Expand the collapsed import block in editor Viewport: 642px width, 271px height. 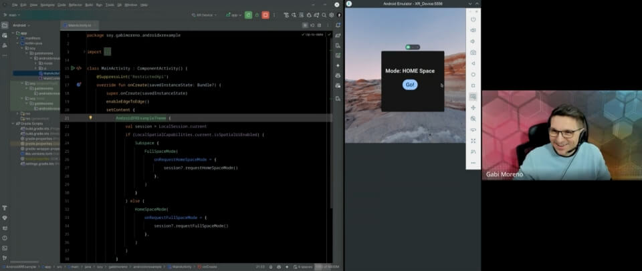(x=107, y=51)
